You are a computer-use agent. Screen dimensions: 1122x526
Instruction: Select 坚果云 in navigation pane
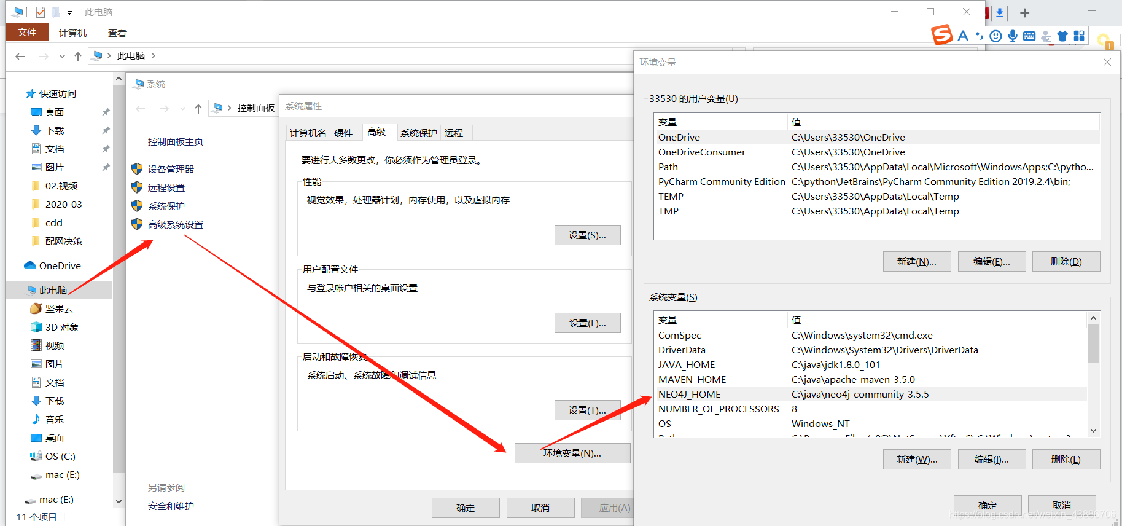59,308
